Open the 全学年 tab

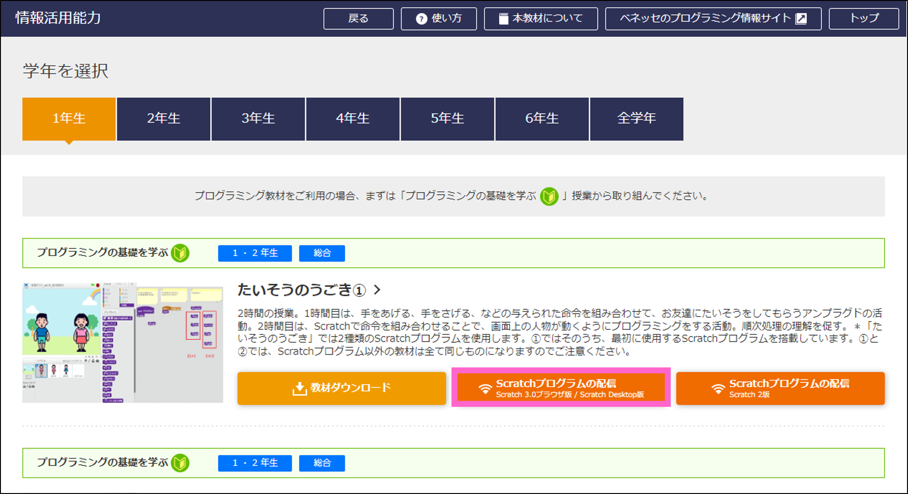pos(636,119)
